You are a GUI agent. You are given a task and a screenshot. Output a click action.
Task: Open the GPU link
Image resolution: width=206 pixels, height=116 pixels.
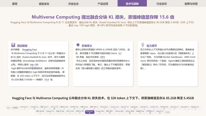click(x=103, y=57)
